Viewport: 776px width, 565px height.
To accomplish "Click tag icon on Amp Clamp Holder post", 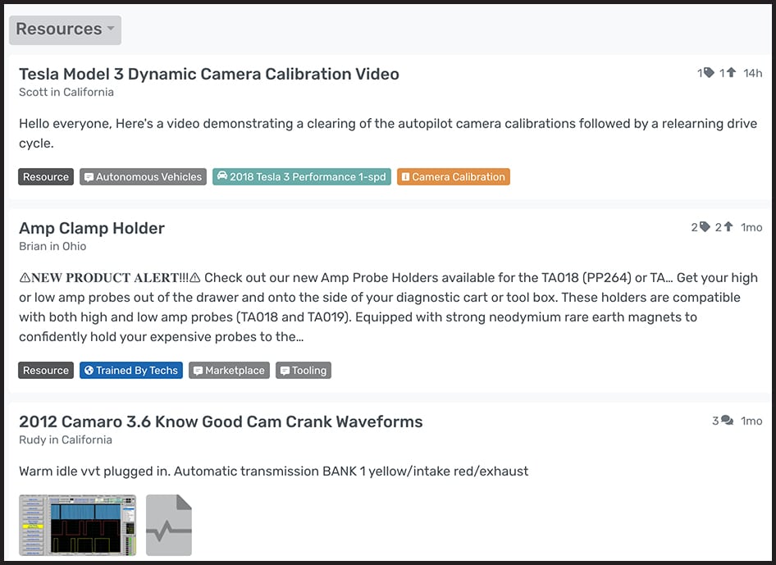I will (x=705, y=226).
